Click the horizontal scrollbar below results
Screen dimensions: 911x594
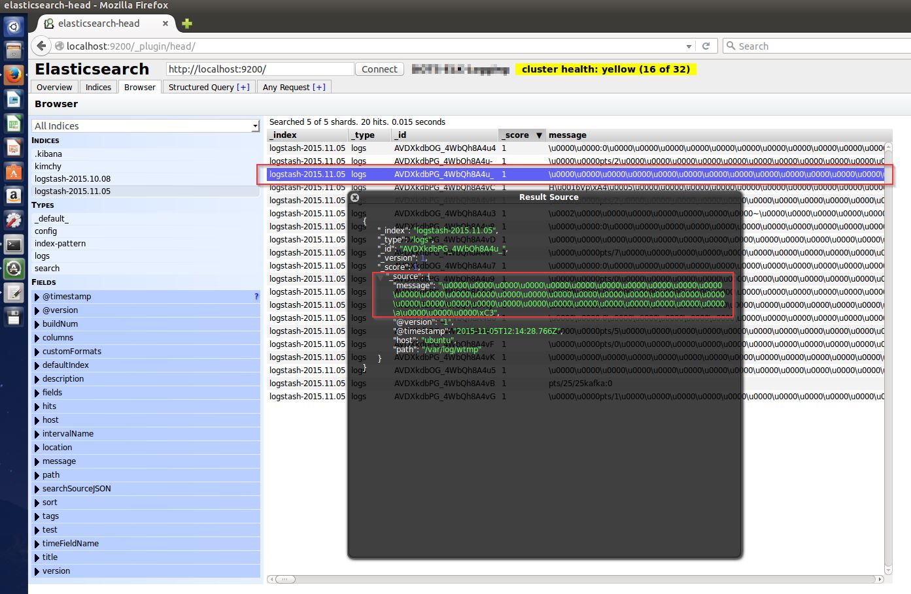576,579
